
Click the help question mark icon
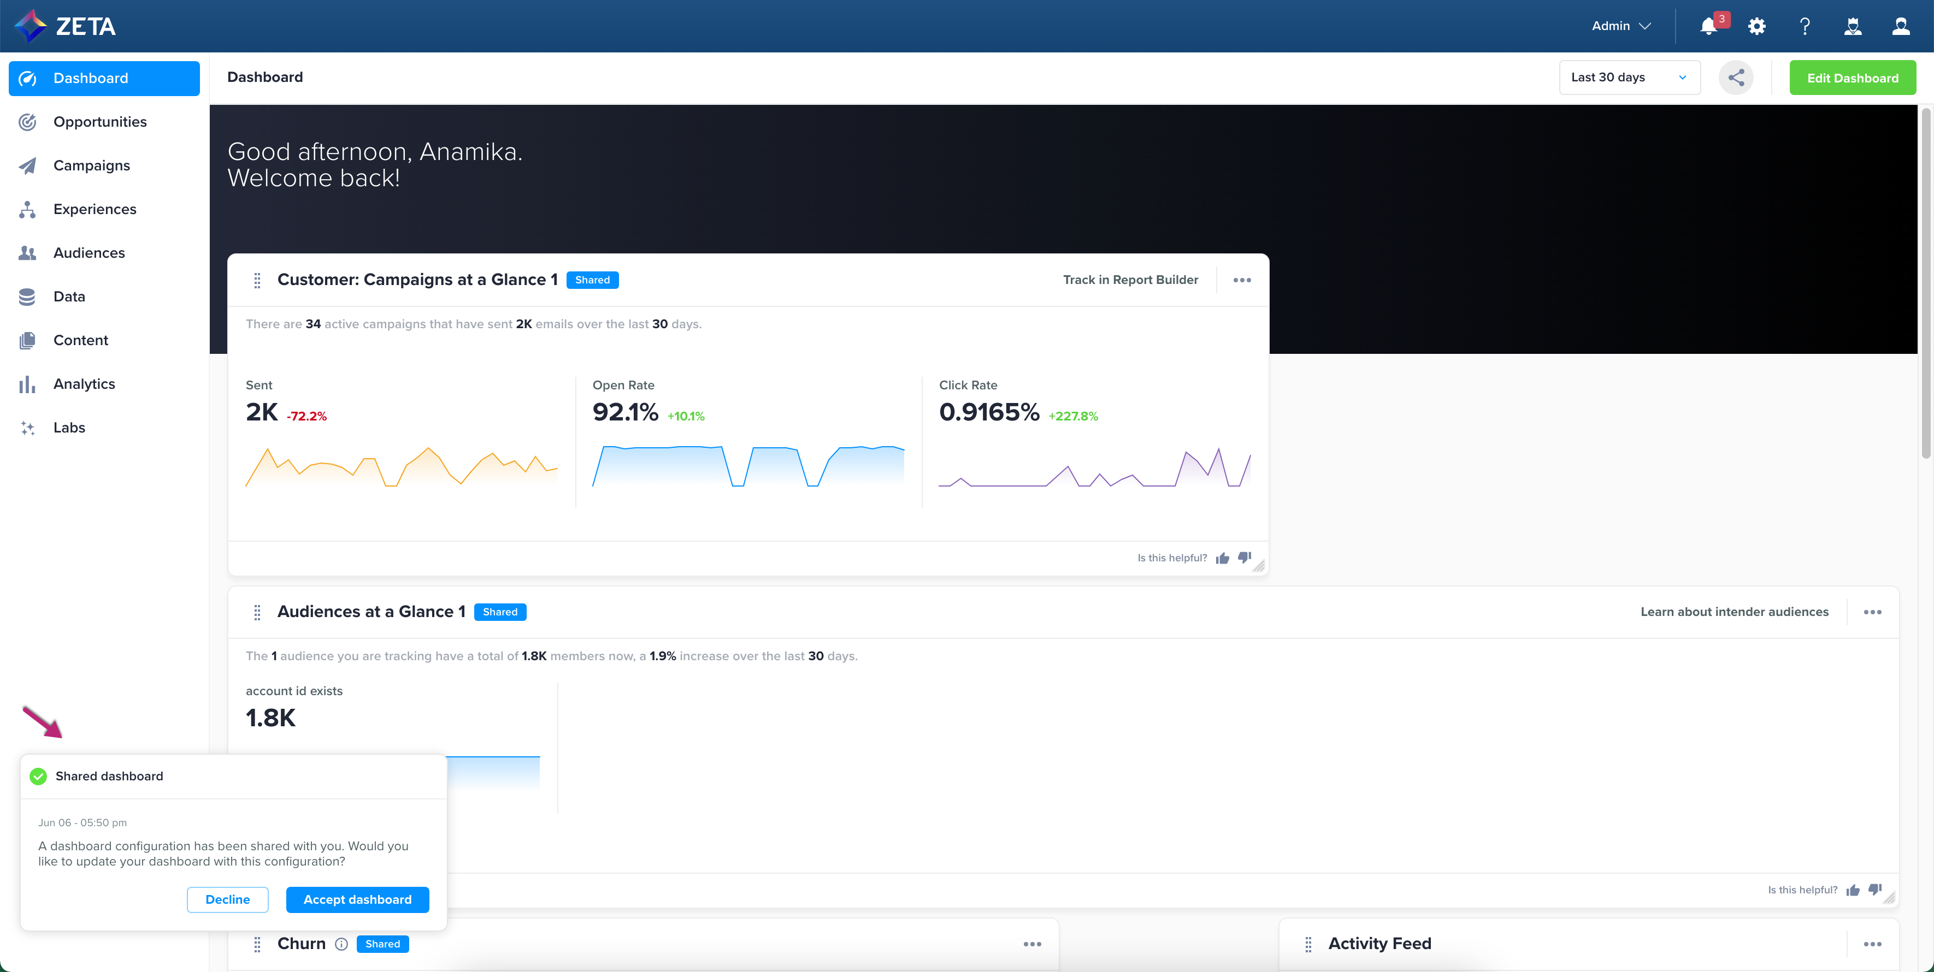pos(1805,26)
